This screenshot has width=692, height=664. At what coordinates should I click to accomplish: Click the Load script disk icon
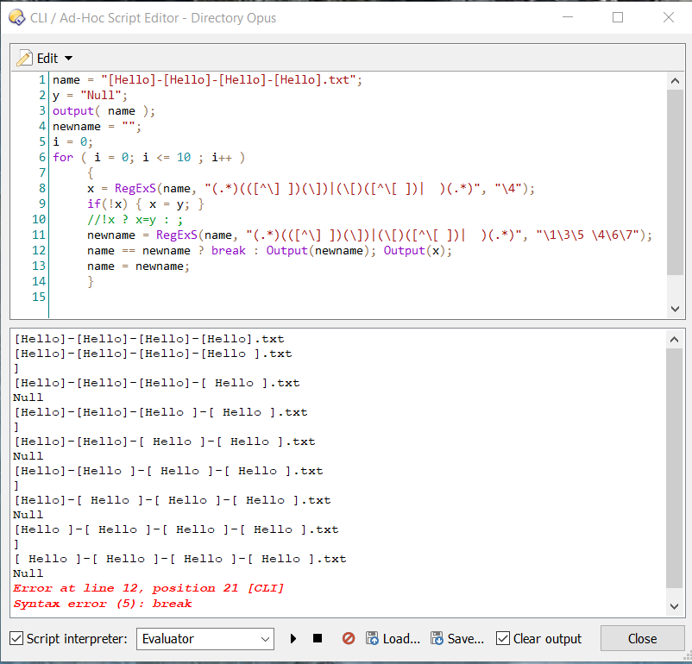pyautogui.click(x=372, y=639)
